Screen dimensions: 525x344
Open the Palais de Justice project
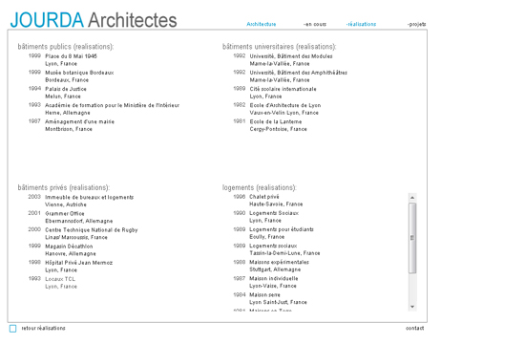coord(66,89)
